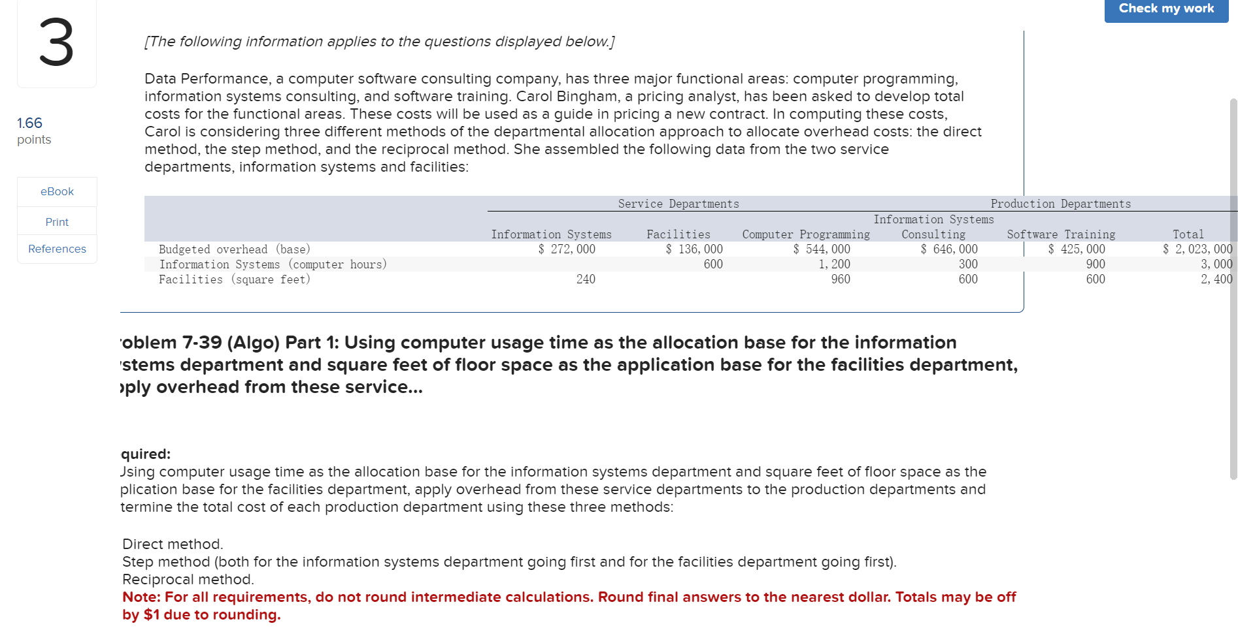This screenshot has height=630, width=1238.
Task: Click the $ 646,000 overhead cell
Action: pos(949,249)
